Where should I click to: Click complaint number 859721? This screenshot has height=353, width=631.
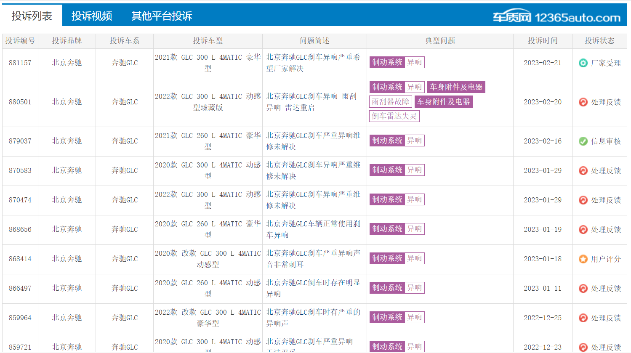tap(20, 347)
